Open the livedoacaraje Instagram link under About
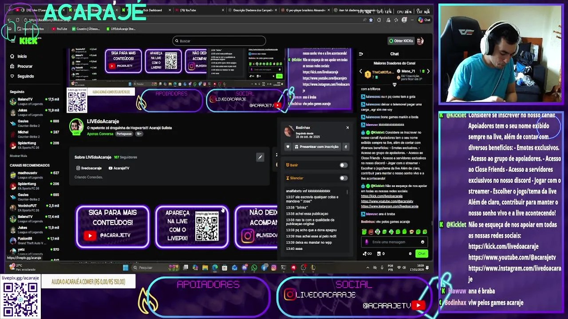 tap(89, 168)
